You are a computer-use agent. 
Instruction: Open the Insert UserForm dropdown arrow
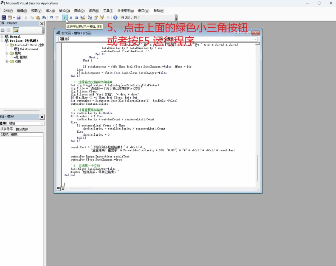(x=14, y=17)
